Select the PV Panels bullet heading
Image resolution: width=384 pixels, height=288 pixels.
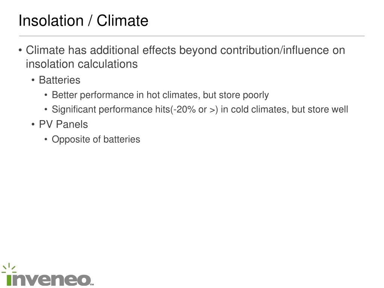click(63, 124)
